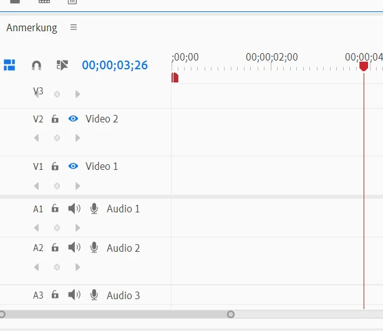Go to previous keyframe on Audio 2
Screen dimensions: 383x331
pos(36,267)
